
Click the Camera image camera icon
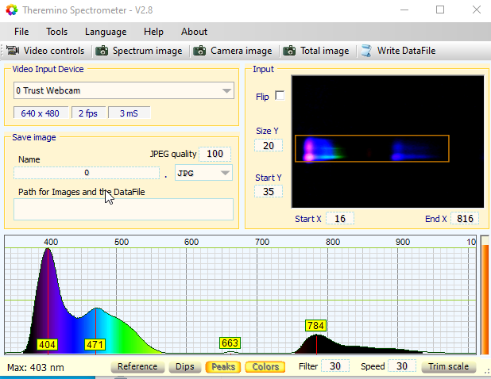(199, 51)
